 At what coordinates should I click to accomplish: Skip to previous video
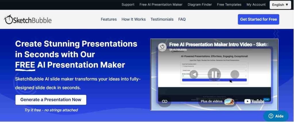[194, 74]
